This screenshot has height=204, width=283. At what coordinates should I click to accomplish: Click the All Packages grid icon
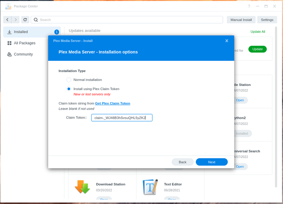click(10, 43)
